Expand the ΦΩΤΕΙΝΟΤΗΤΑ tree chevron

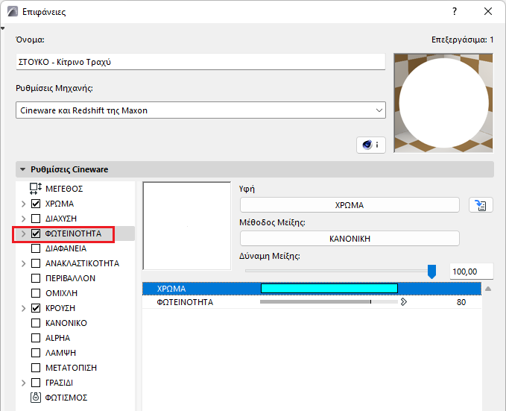23,233
